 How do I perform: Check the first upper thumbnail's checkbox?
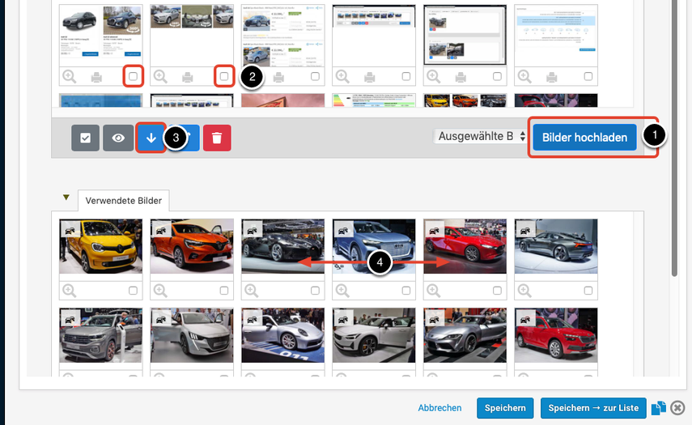(134, 76)
